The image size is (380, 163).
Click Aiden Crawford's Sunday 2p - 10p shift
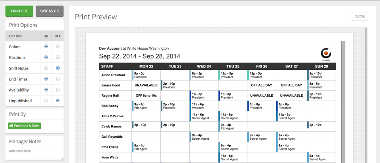(x=321, y=75)
